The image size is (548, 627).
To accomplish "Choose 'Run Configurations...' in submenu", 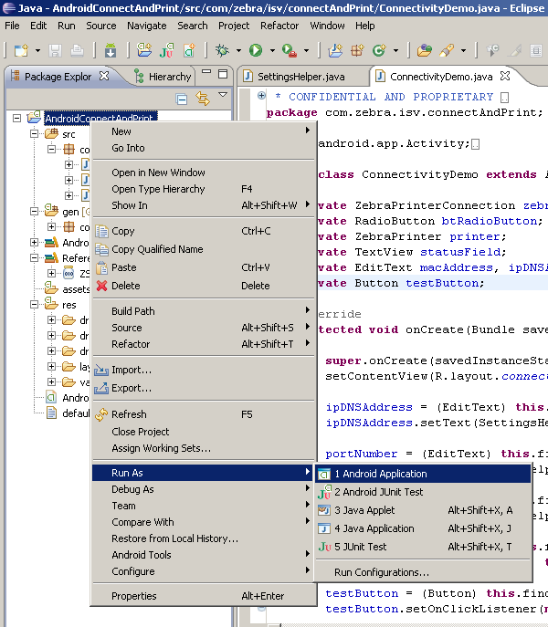I will [x=381, y=572].
